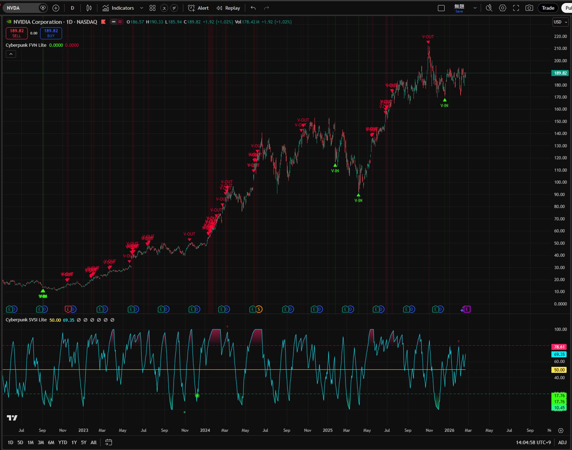Click the 189.82 SELL button
This screenshot has width=572, height=450.
click(17, 33)
